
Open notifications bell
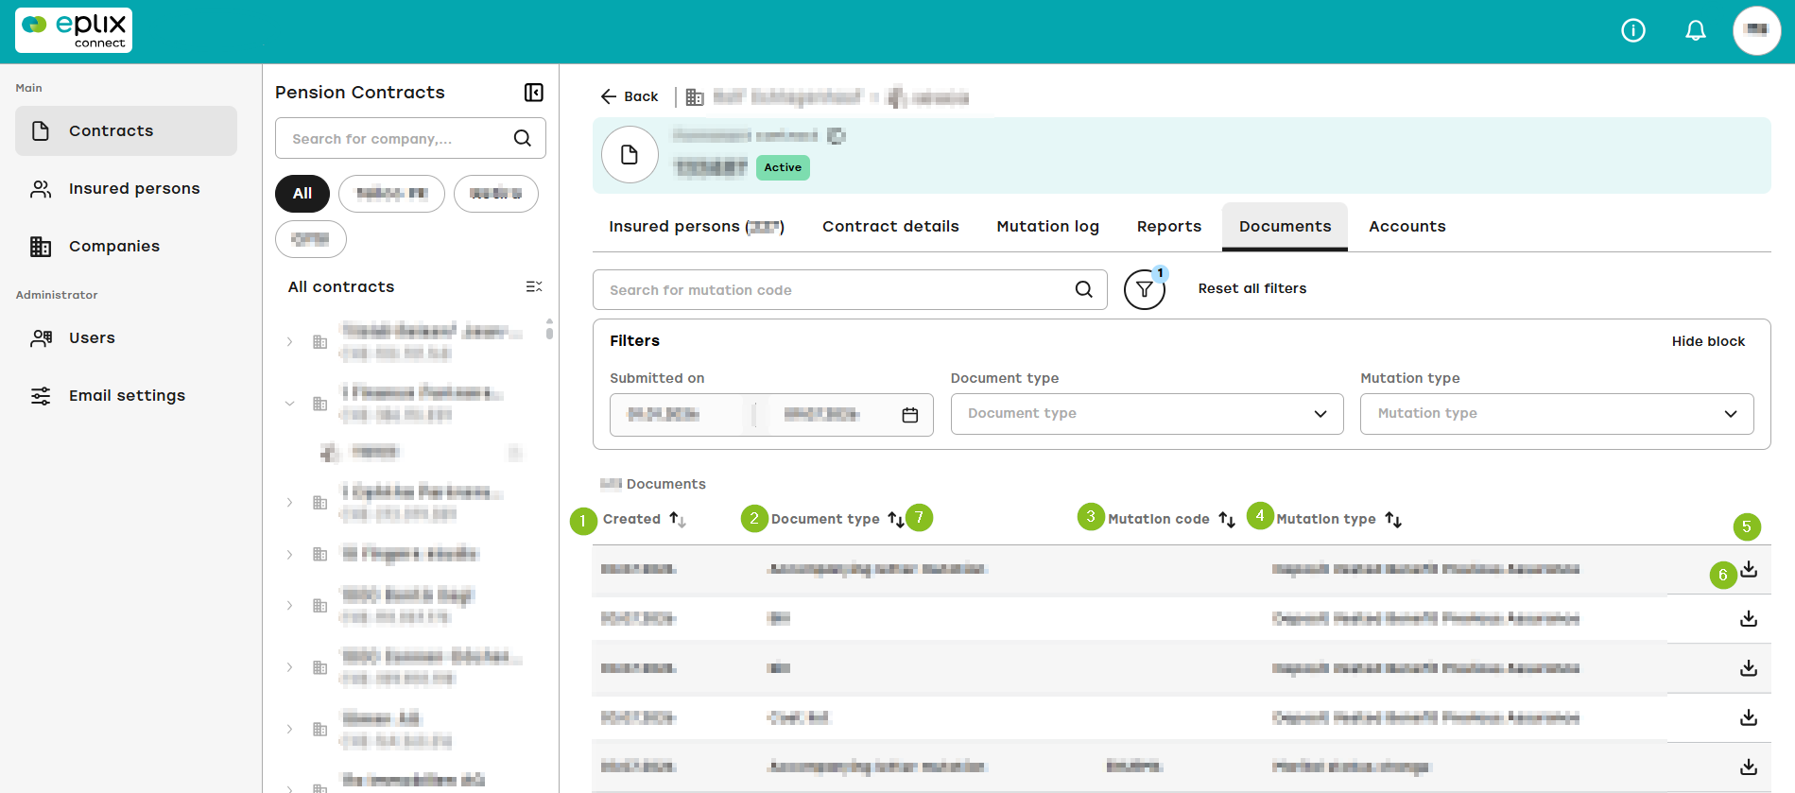[x=1696, y=31]
